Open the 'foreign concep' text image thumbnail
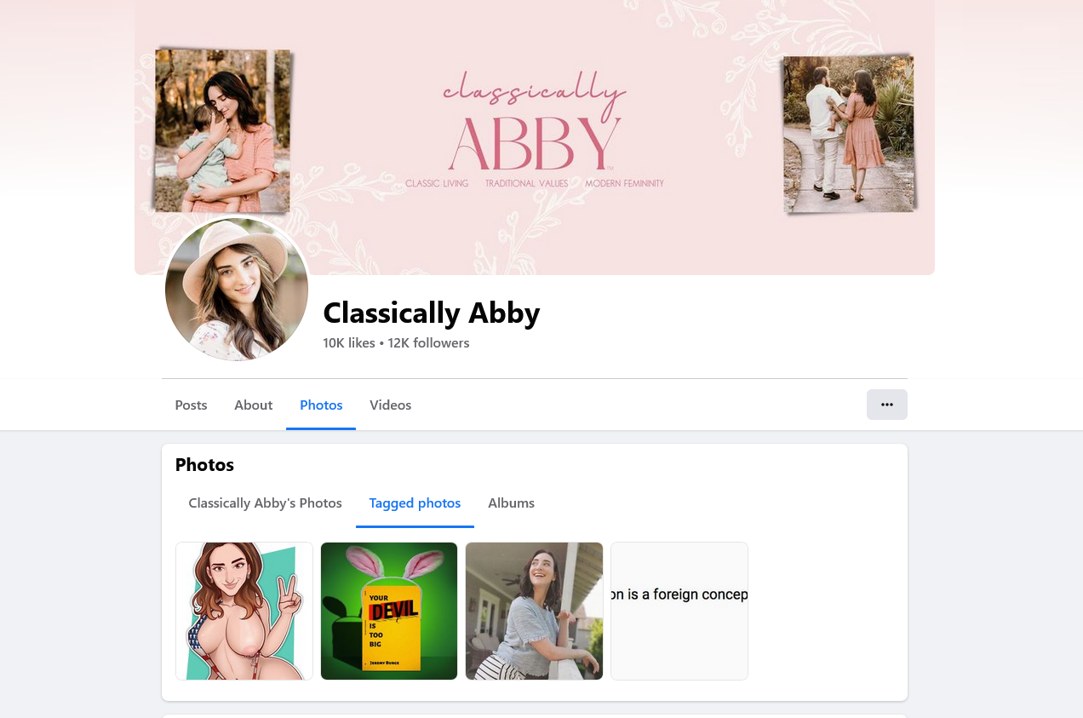 (679, 611)
